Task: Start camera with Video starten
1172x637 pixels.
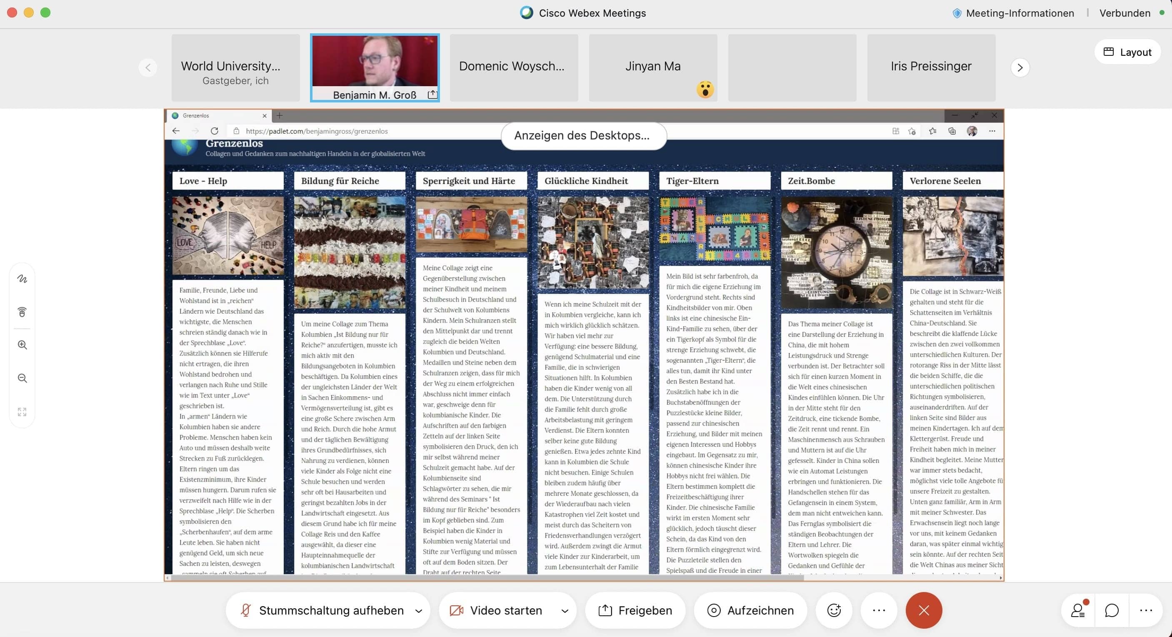Action: 496,610
